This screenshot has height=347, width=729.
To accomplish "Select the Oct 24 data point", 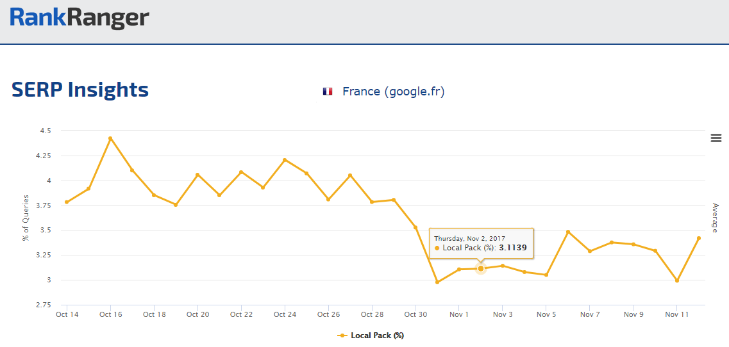I will (x=285, y=160).
